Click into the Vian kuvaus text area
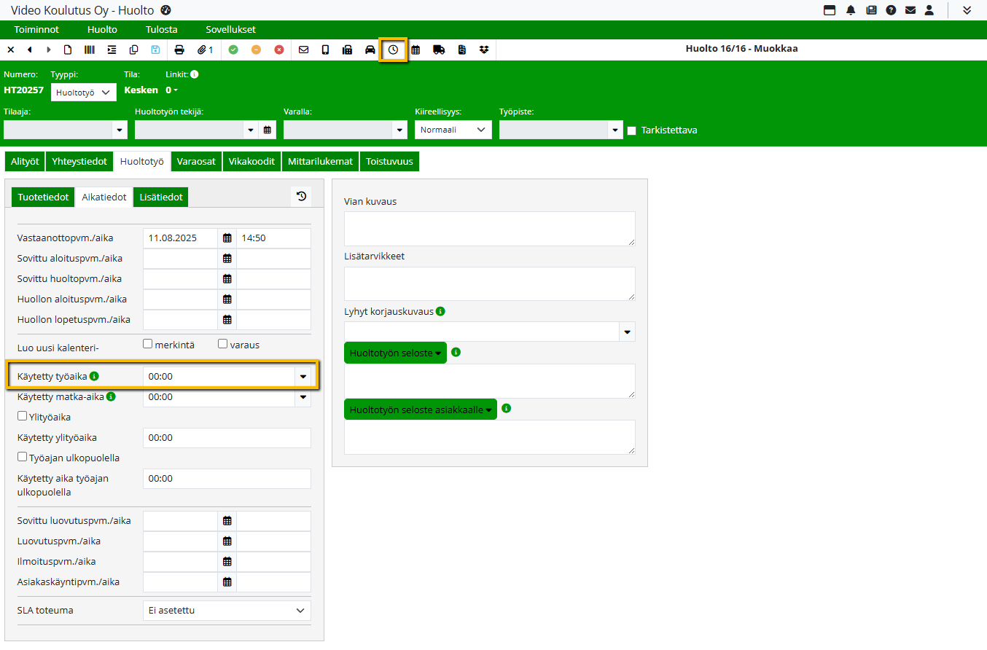The height and width of the screenshot is (650, 987). click(489, 229)
